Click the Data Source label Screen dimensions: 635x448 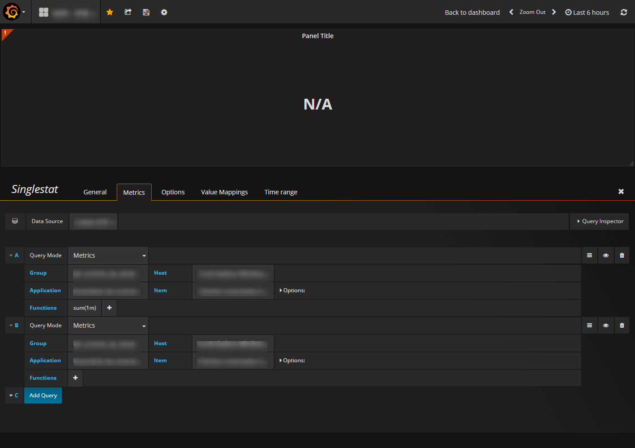pos(47,221)
